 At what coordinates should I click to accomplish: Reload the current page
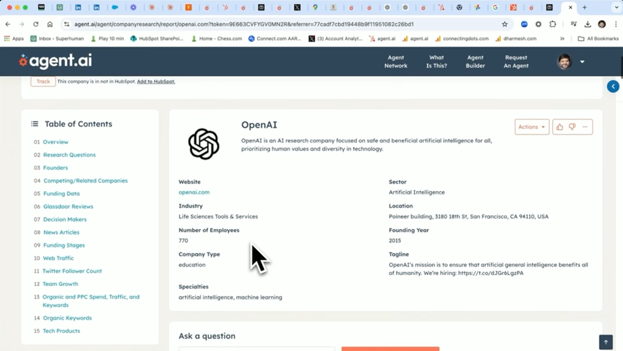point(36,24)
